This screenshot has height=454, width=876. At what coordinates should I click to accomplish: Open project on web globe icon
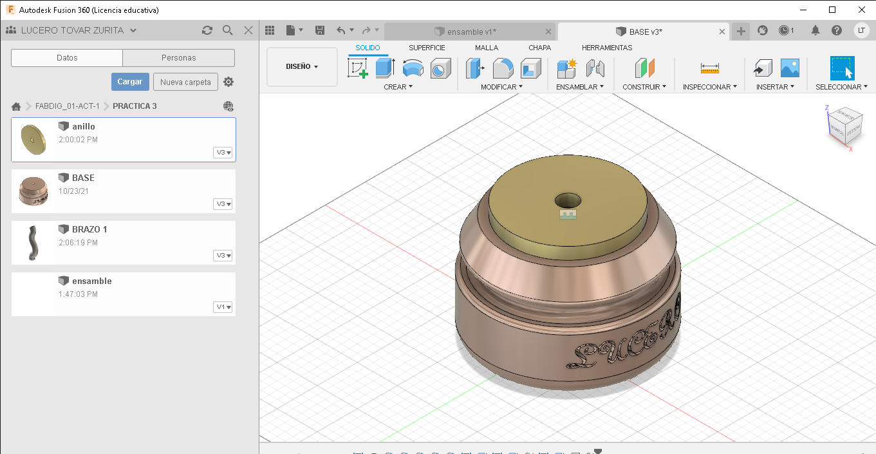click(228, 106)
